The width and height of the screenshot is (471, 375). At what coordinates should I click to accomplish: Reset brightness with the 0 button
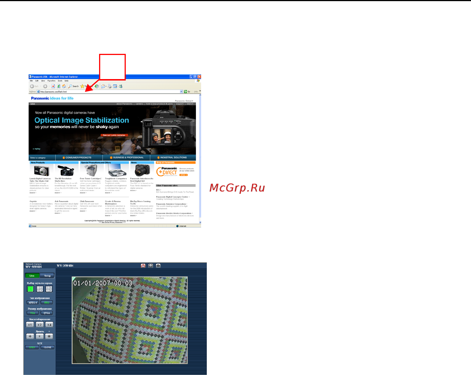(40, 336)
